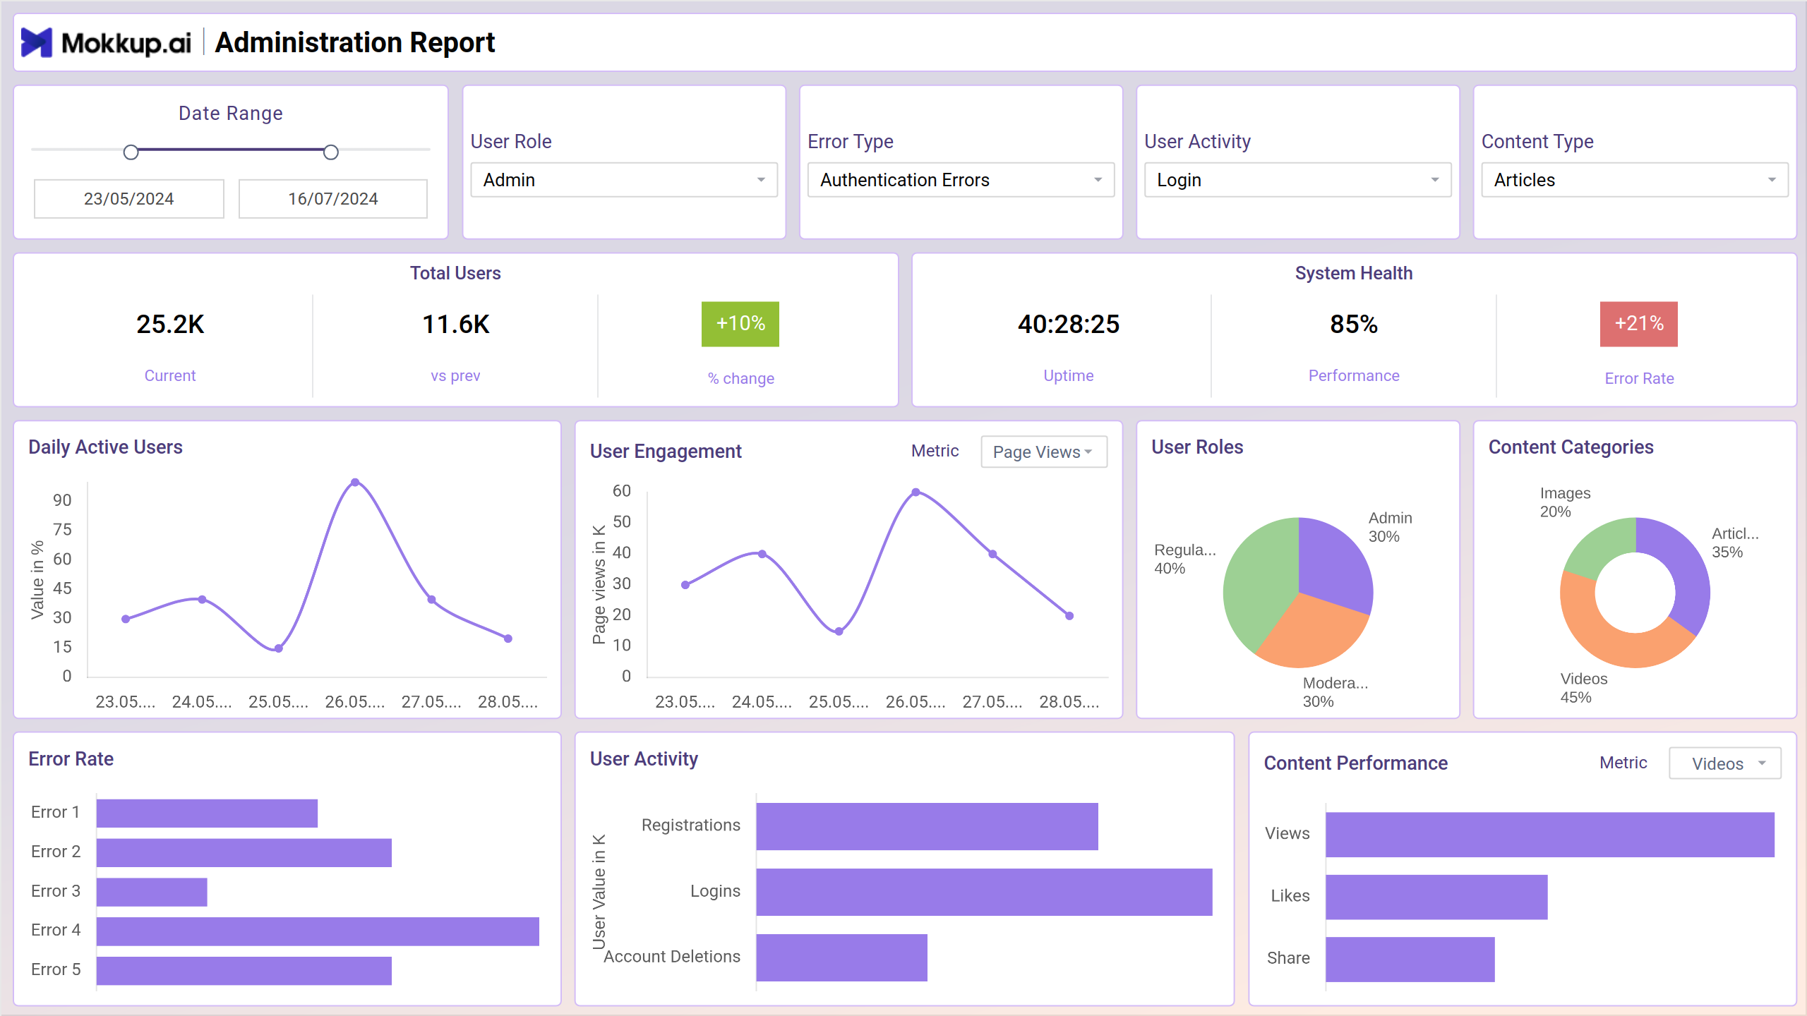Click the System Health card heading
This screenshot has height=1016, width=1807.
coord(1354,273)
